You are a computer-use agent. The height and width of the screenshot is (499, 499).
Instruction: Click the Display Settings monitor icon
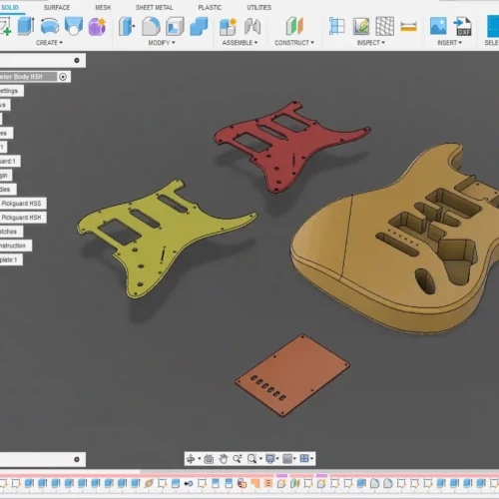[270, 459]
